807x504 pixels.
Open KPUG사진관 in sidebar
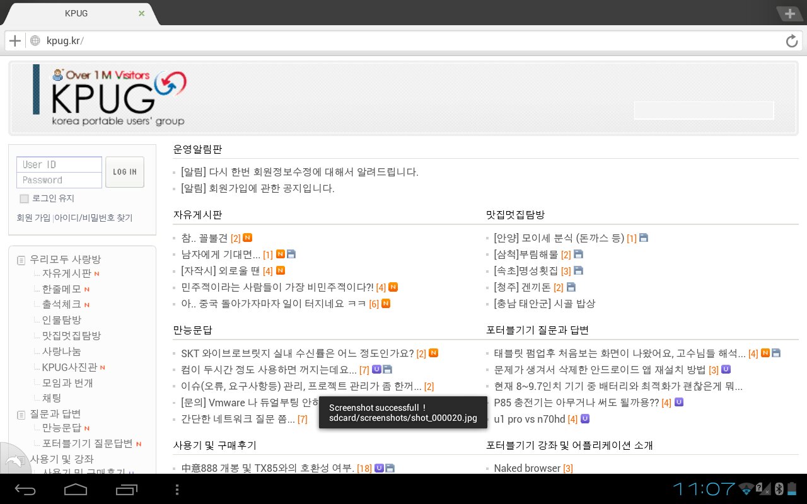70,367
